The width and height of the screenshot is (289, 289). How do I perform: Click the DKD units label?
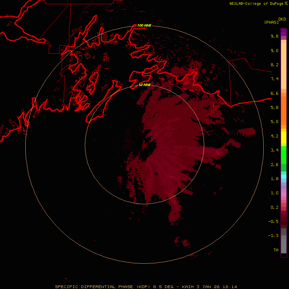282,19
